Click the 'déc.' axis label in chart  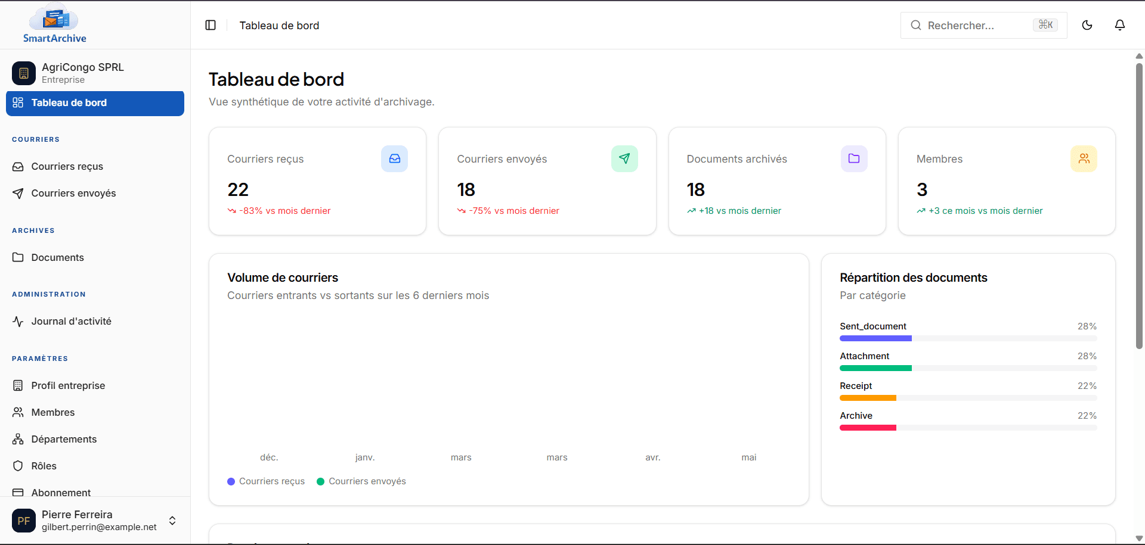pyautogui.click(x=269, y=457)
